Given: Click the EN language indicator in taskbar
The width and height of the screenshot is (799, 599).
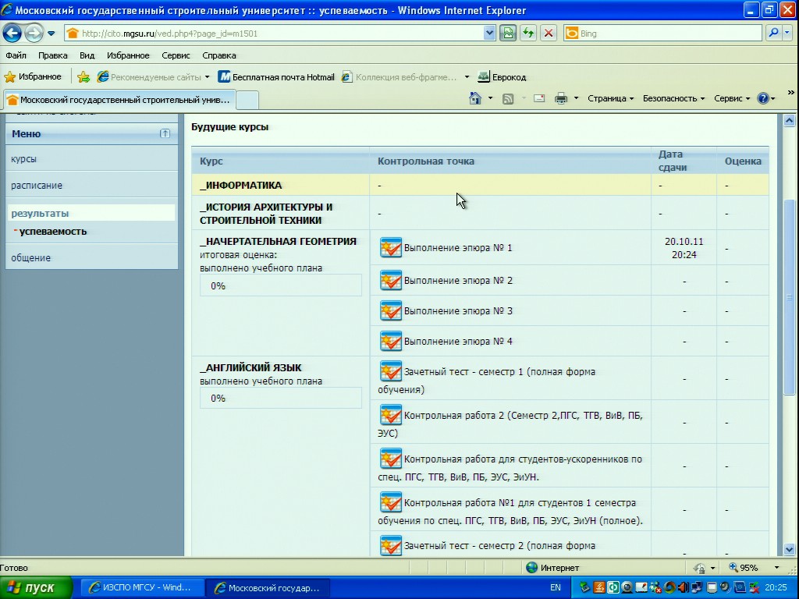Looking at the screenshot, I should click(x=556, y=588).
